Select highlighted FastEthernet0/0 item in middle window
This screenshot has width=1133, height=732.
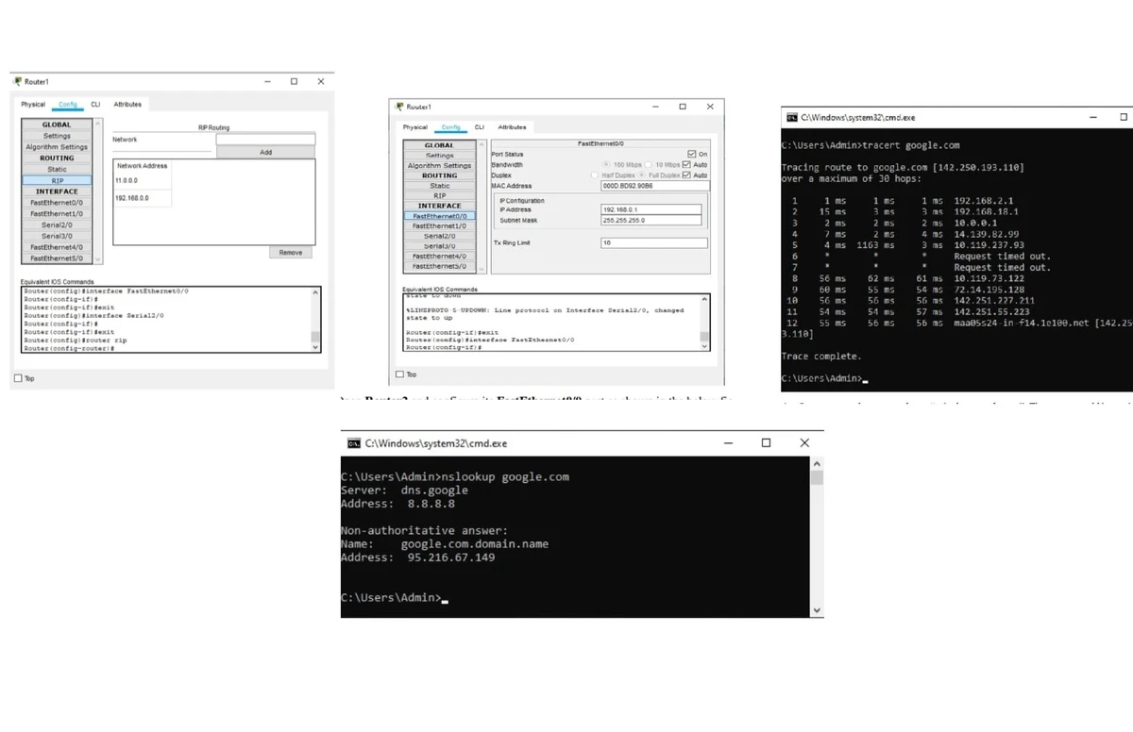(x=439, y=216)
